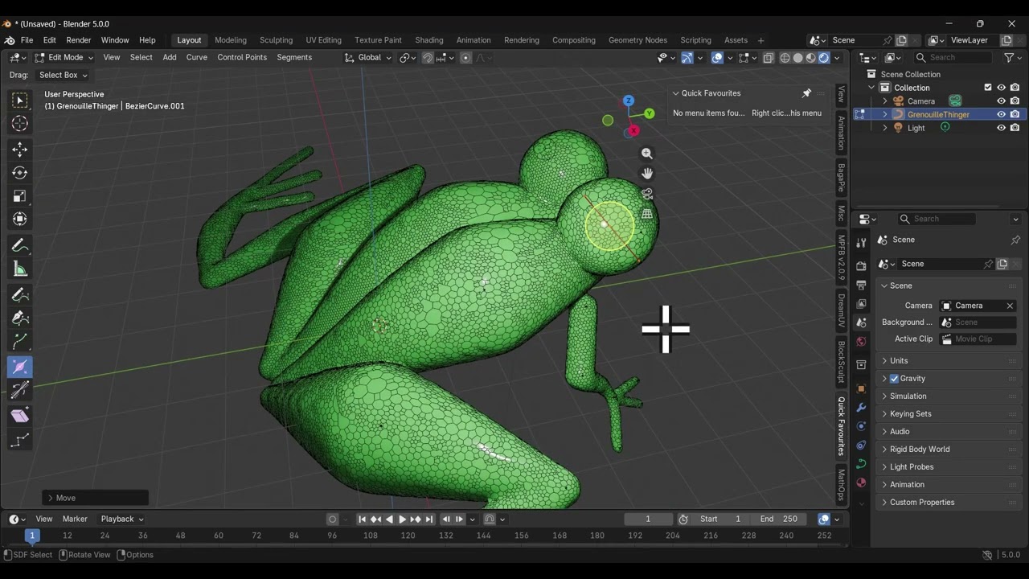
Task: Click the viewport pan hand icon
Action: click(x=647, y=174)
